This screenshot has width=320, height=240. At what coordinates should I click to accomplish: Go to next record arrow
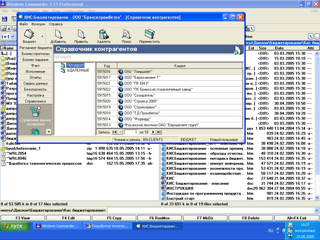[x=153, y=132]
